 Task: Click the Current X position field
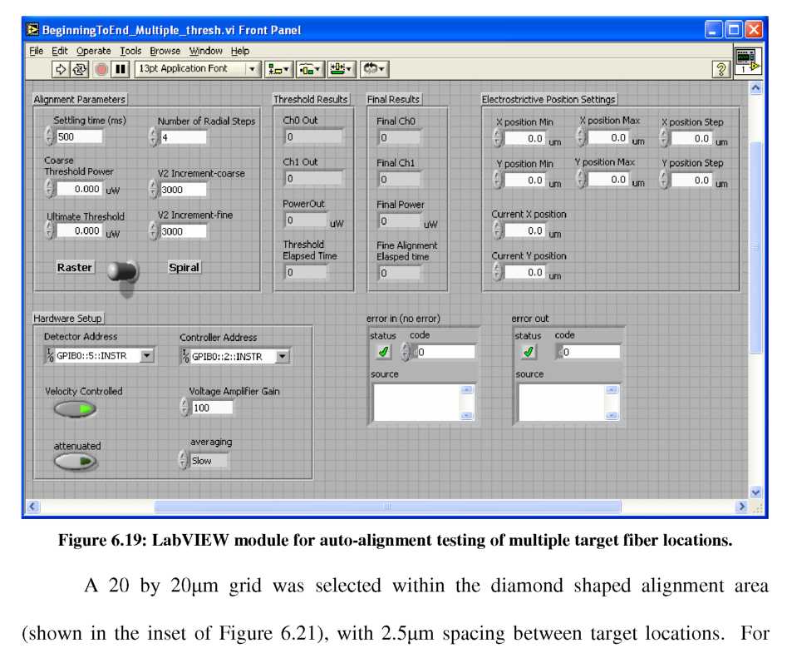tap(524, 230)
